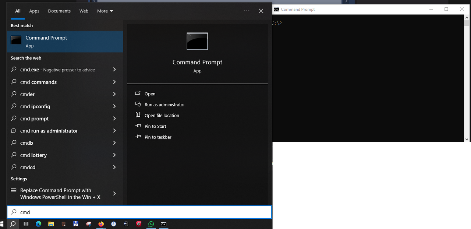The width and height of the screenshot is (471, 229).
Task: Expand the Replace Command Prompt setting arrow
Action: 114,193
